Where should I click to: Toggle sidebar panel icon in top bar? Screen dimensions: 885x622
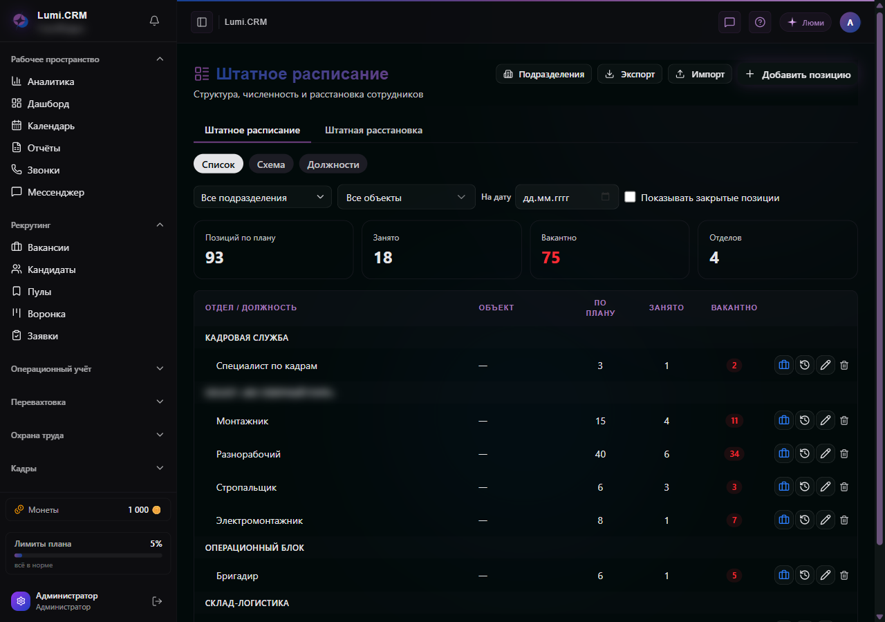point(202,22)
